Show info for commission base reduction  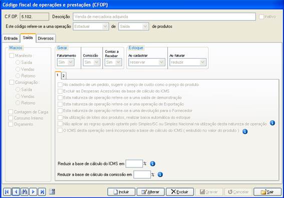coord(160,174)
